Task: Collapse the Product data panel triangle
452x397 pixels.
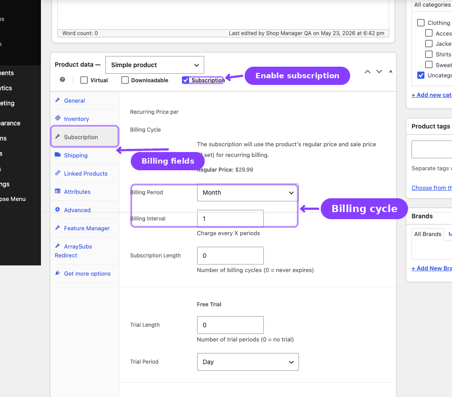Action: (391, 72)
